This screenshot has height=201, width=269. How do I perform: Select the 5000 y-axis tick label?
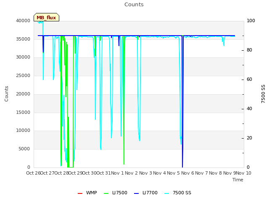[x=24, y=149]
